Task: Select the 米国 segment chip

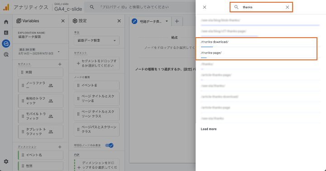Action: tap(41, 72)
